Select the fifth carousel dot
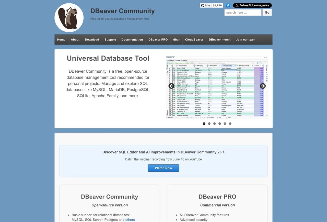The width and height of the screenshot is (327, 222). point(225,124)
